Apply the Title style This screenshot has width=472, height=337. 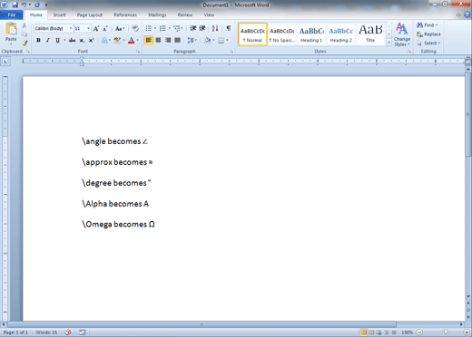tap(370, 34)
